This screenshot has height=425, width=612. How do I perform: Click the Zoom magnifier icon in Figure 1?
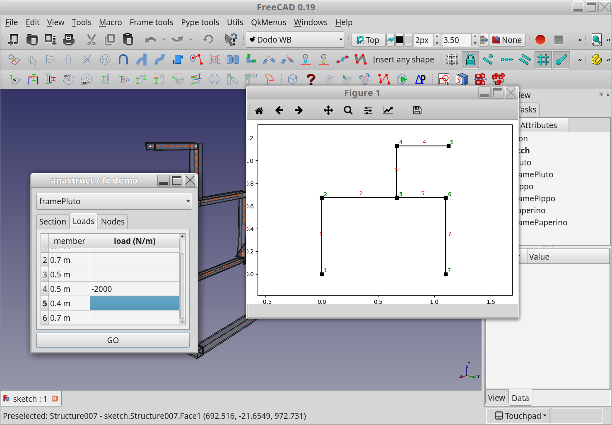(x=348, y=110)
